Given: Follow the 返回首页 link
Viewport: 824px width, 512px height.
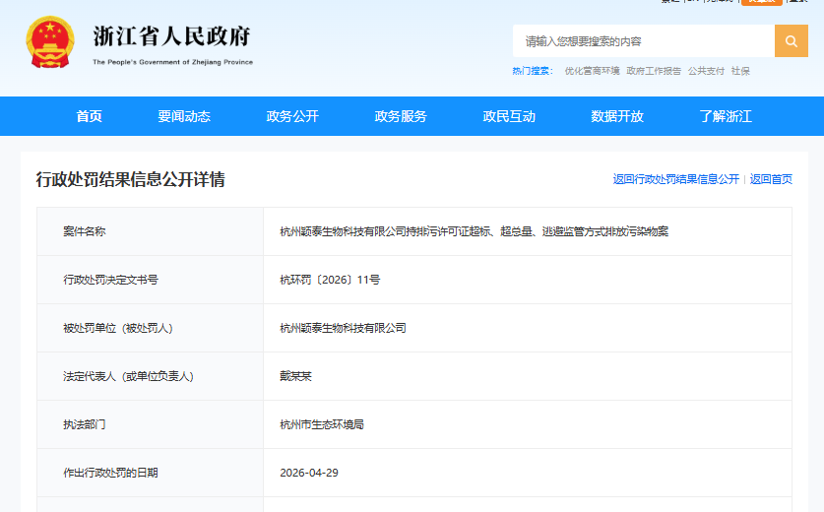Looking at the screenshot, I should pyautogui.click(x=771, y=179).
